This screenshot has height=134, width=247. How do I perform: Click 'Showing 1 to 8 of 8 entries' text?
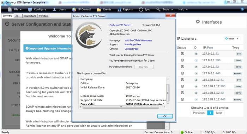210,108
